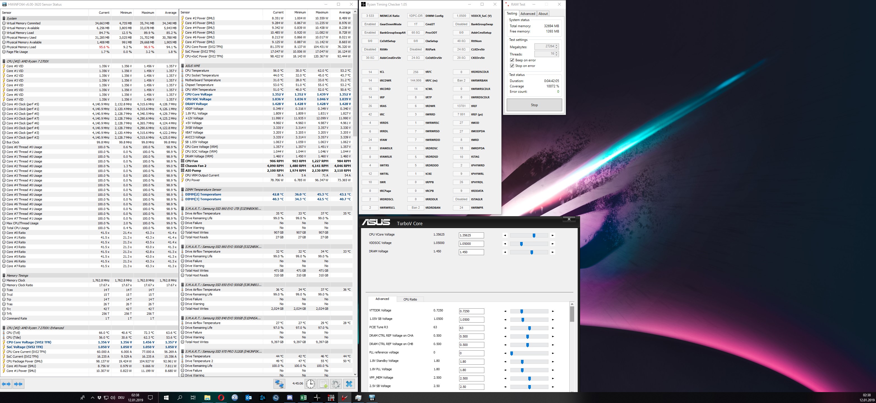
Task: Launch Opera browser in the taskbar
Action: [221, 398]
